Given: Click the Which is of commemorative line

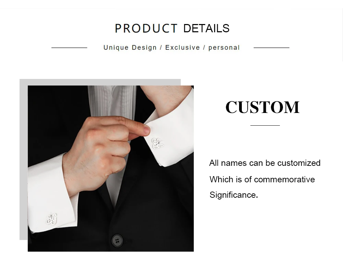Looking at the screenshot, I should click(x=262, y=179).
